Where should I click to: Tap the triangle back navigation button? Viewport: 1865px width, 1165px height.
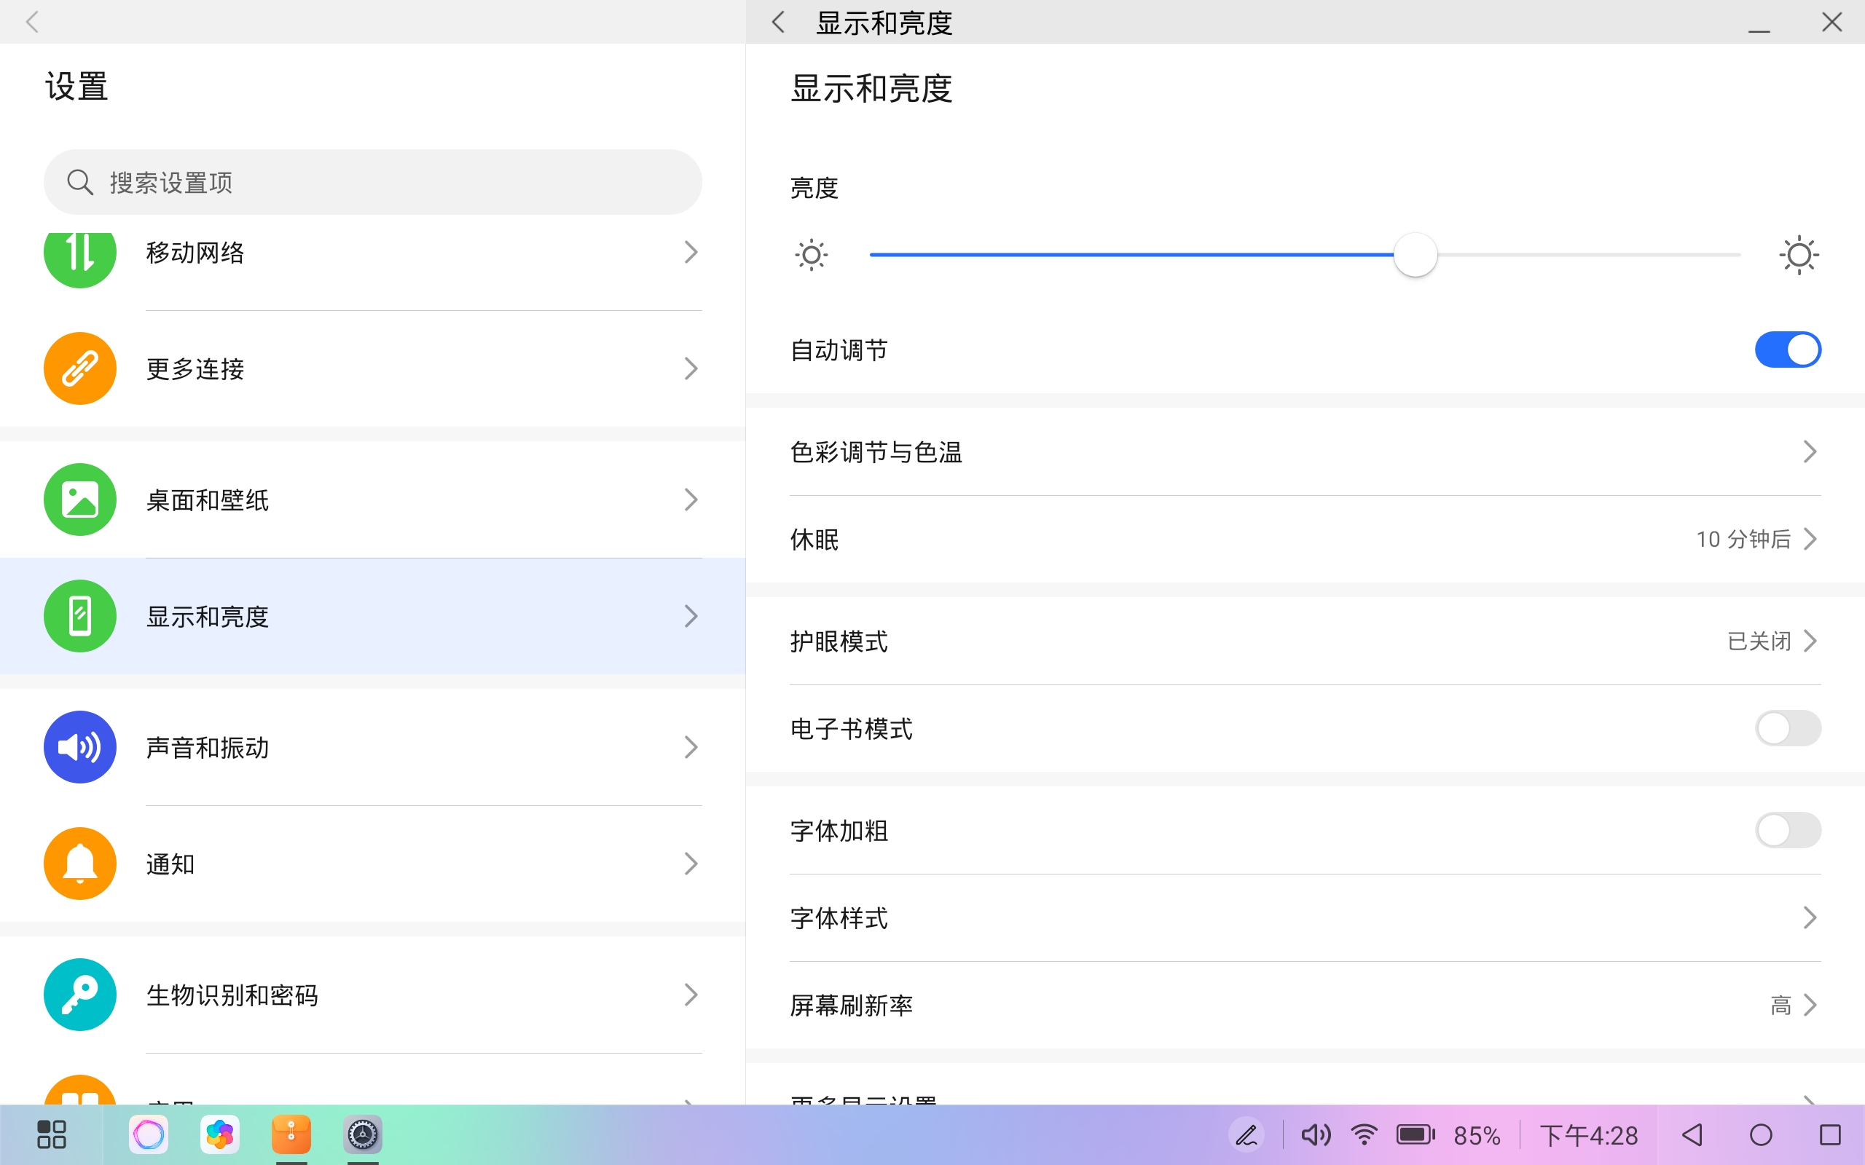[1692, 1134]
